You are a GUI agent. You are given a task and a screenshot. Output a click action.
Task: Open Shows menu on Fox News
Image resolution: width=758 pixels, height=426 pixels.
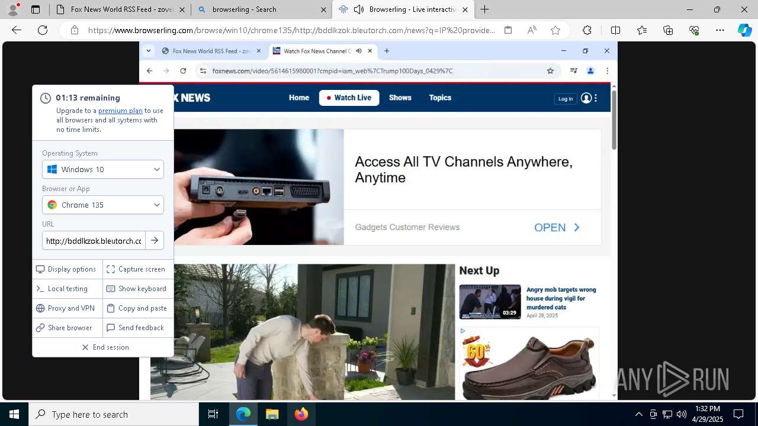point(400,98)
